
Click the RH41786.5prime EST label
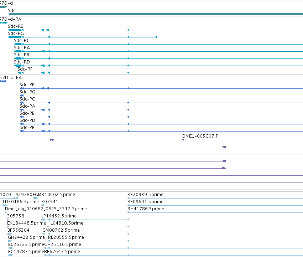(146, 209)
